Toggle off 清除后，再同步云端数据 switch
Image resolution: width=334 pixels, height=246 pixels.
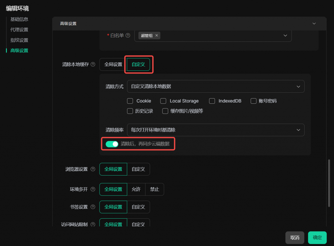point(112,144)
